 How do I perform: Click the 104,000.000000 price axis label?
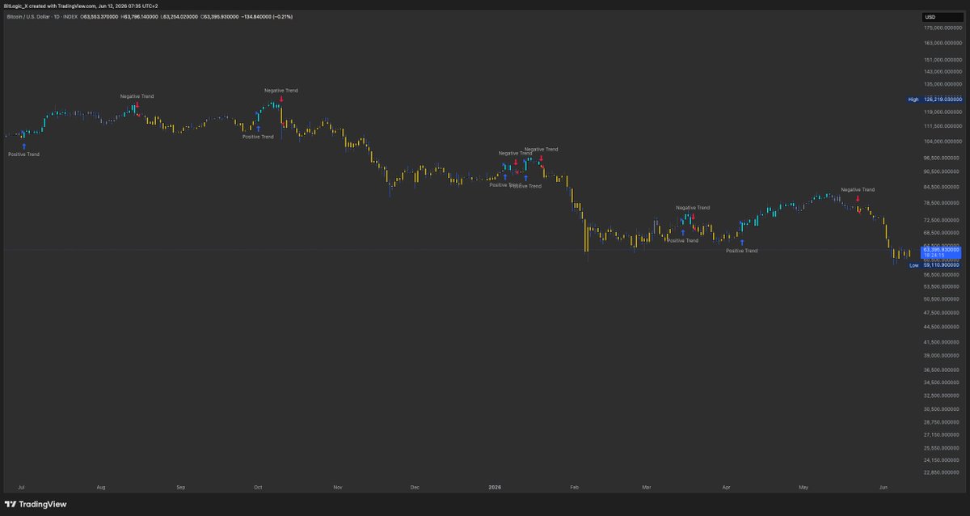pos(942,142)
